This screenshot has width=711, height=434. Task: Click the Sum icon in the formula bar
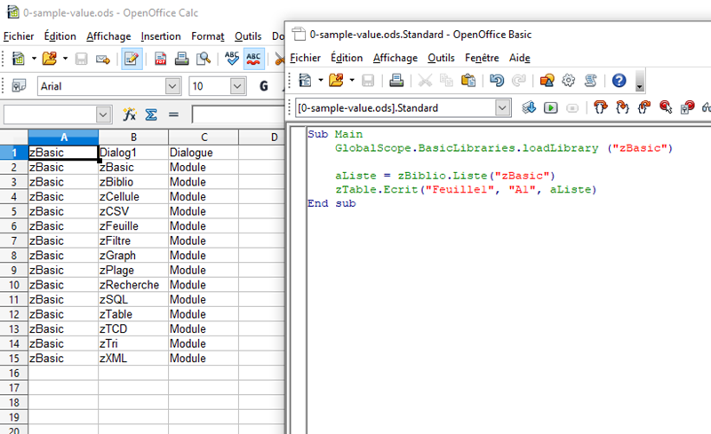151,114
